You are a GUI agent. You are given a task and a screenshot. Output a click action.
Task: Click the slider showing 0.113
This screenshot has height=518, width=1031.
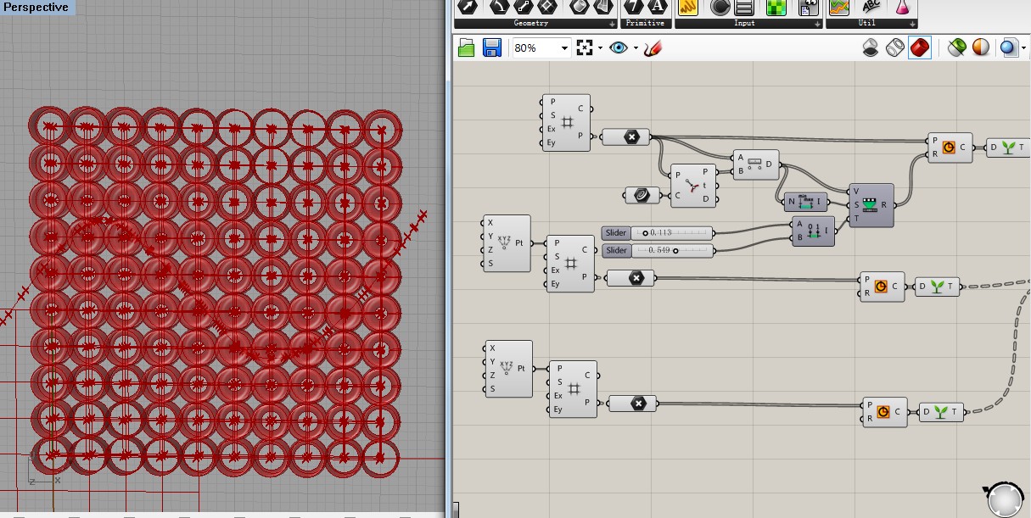click(x=670, y=232)
